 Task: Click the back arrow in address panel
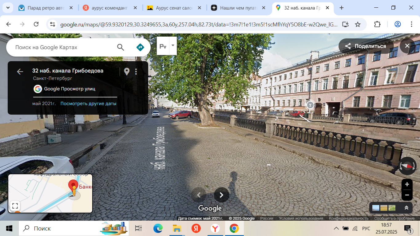coord(20,72)
